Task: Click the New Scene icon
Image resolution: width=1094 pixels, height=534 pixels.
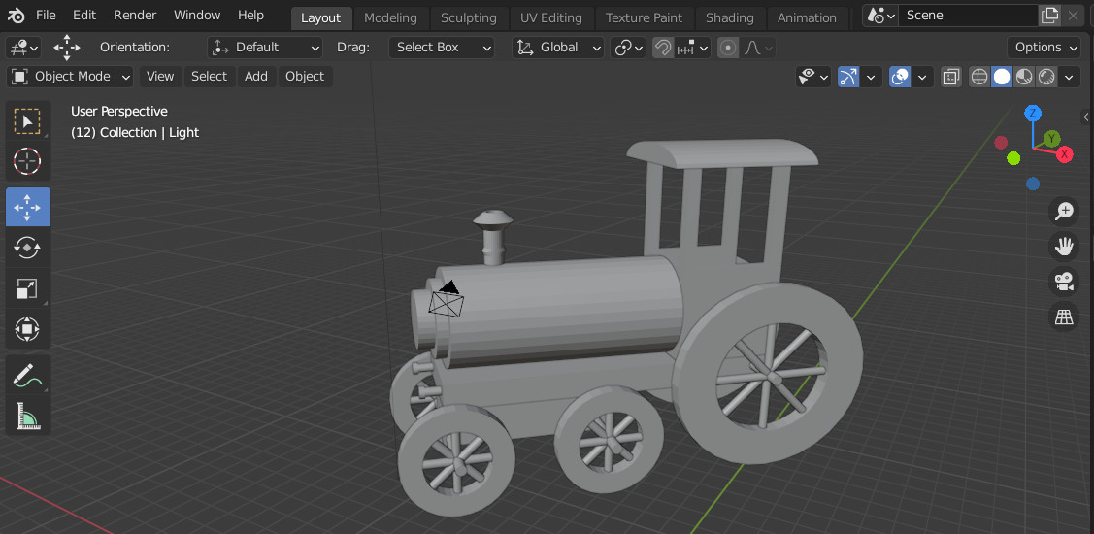Action: 1048,16
